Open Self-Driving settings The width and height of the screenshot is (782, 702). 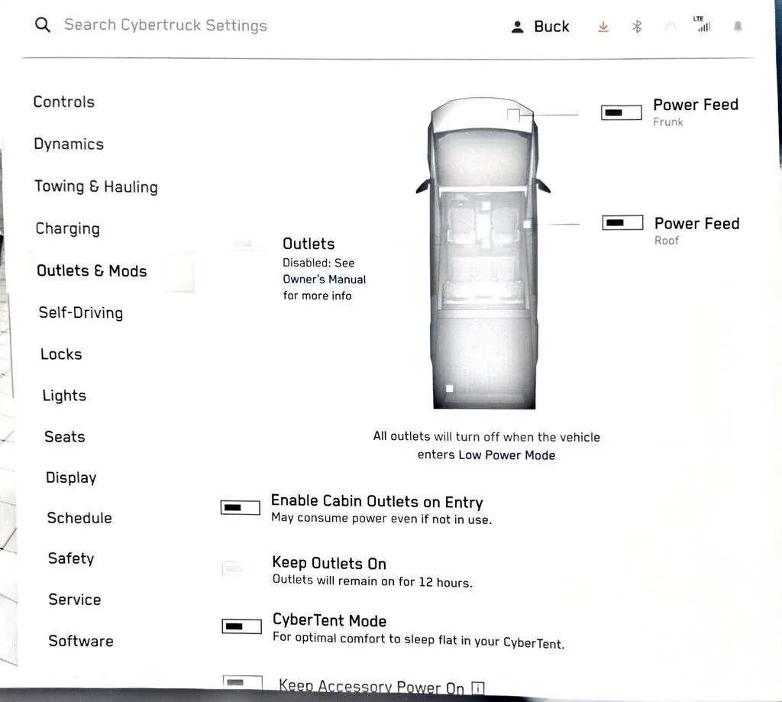[x=81, y=313]
